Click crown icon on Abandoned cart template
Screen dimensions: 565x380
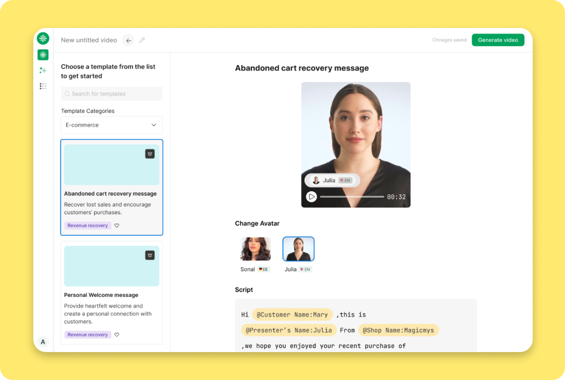point(150,154)
